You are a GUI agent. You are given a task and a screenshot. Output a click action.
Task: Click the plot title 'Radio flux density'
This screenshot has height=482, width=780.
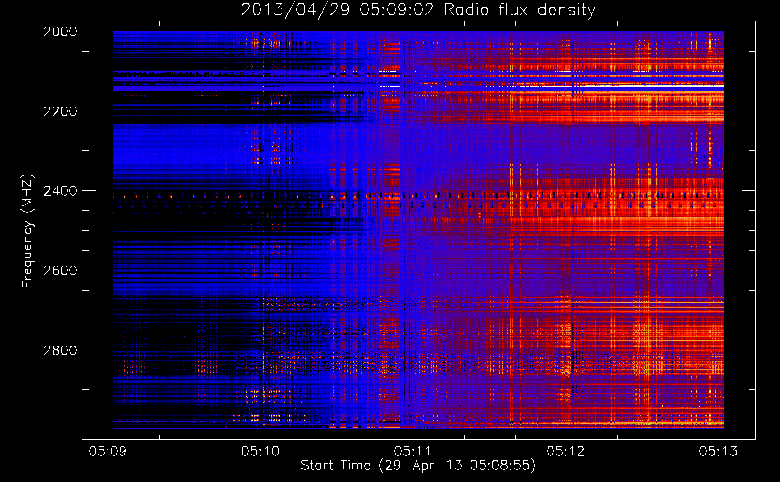tap(519, 10)
